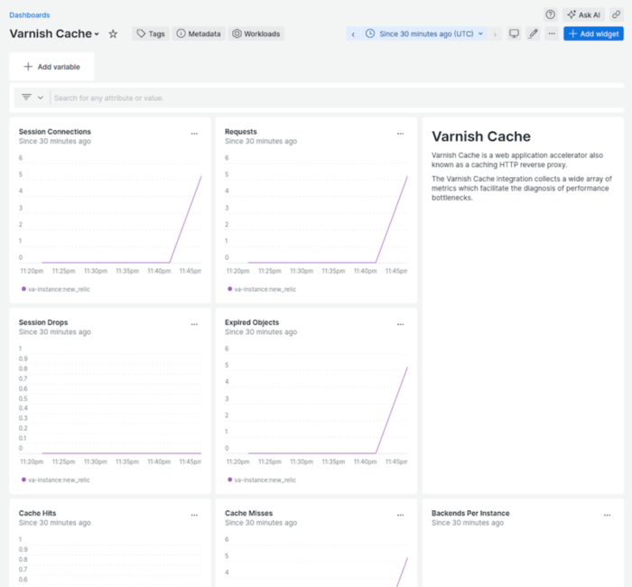Toggle va-instance legend in Requests chart
Viewport: 632px width, 587px height.
point(262,289)
